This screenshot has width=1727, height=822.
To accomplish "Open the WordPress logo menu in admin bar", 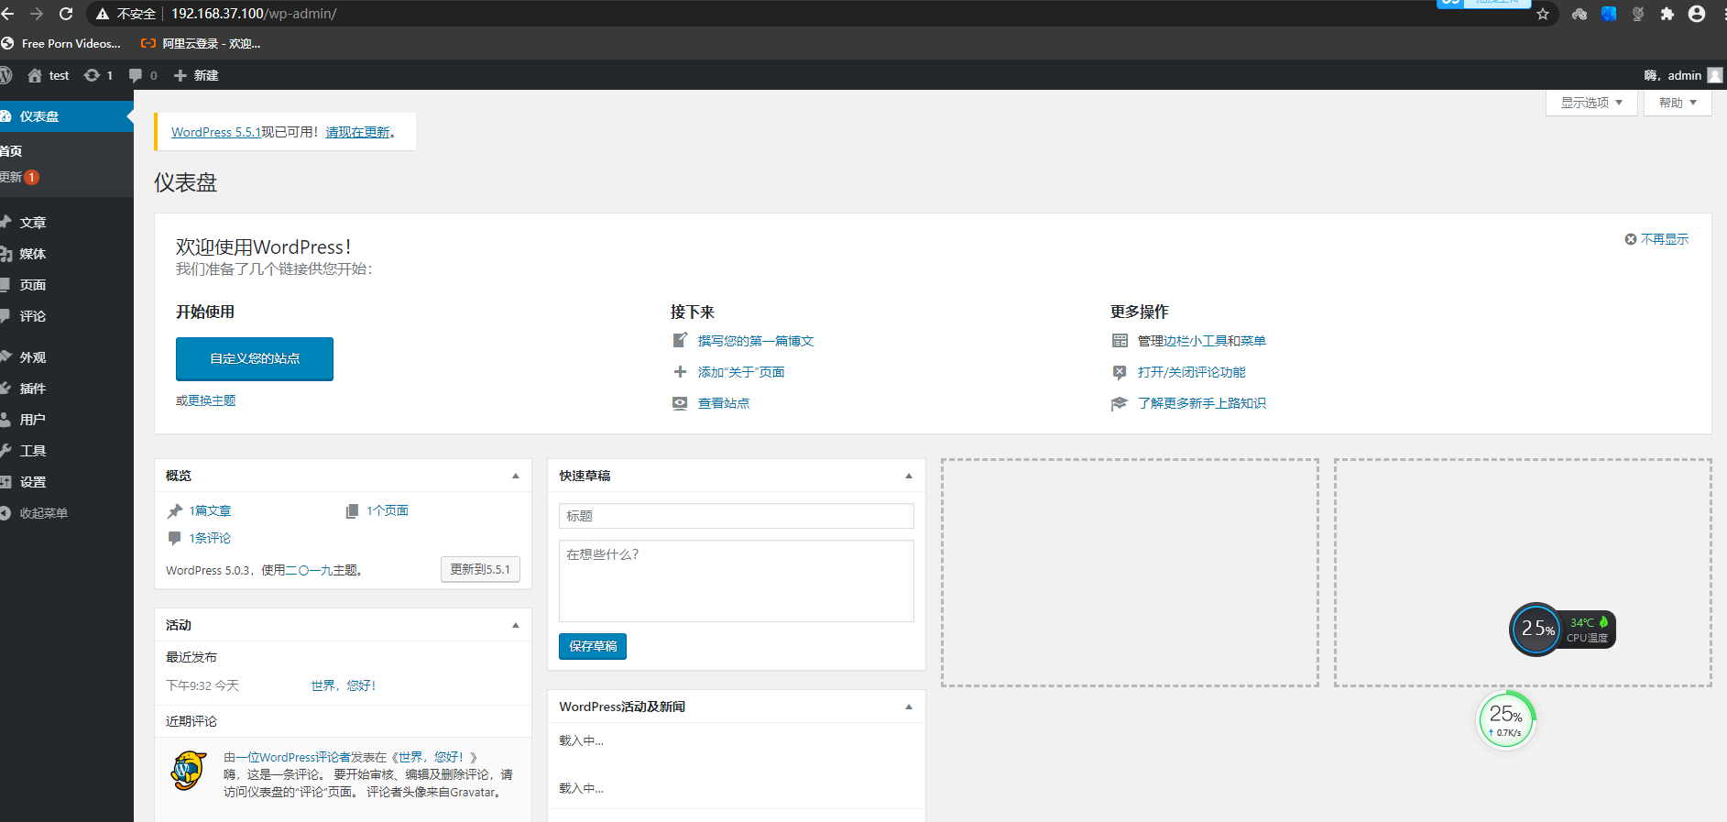I will [5, 75].
